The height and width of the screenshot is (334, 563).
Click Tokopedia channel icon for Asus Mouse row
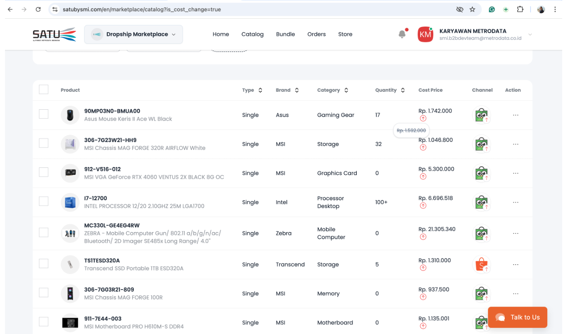point(482,115)
